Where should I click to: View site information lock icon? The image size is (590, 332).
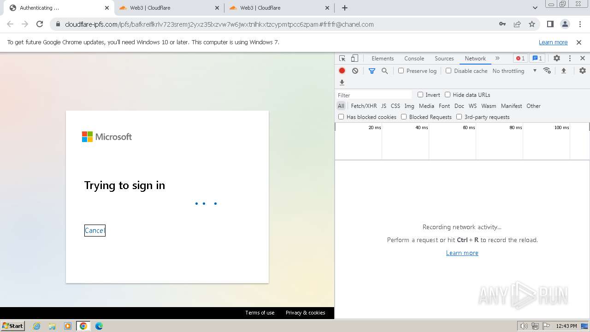pos(58,24)
